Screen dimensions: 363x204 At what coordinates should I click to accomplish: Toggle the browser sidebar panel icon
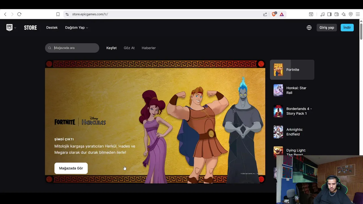click(330, 14)
